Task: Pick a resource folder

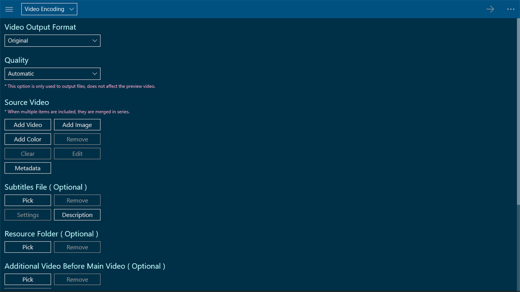Action: pyautogui.click(x=28, y=247)
